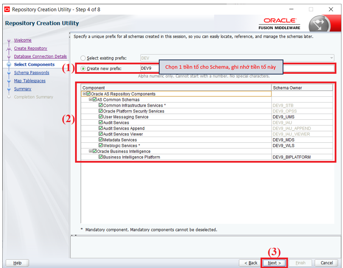
Task: Toggle Business Intelligence Platform checkbox
Action: pyautogui.click(x=101, y=157)
